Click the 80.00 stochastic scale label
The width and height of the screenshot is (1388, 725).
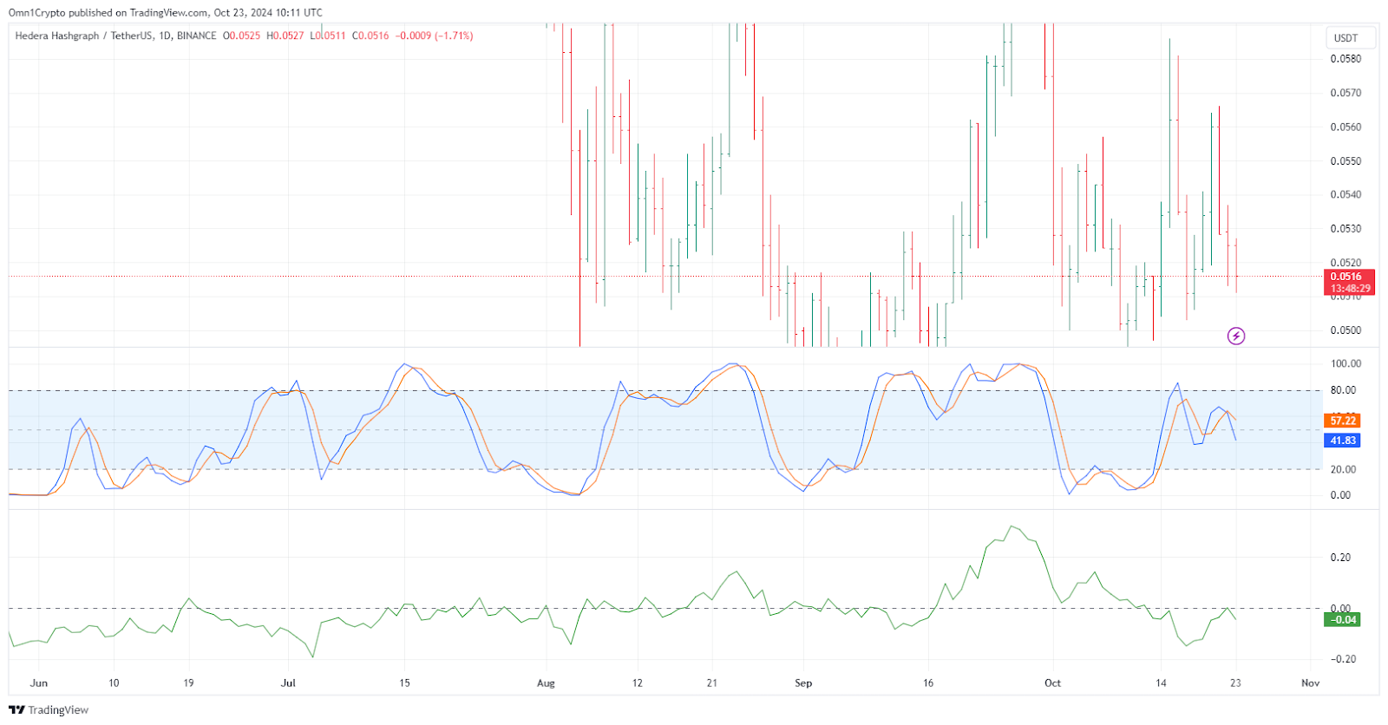tap(1343, 390)
